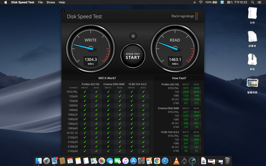The height and width of the screenshot is (166, 266).
Task: Open Safari from the Dock
Action: click(x=165, y=161)
